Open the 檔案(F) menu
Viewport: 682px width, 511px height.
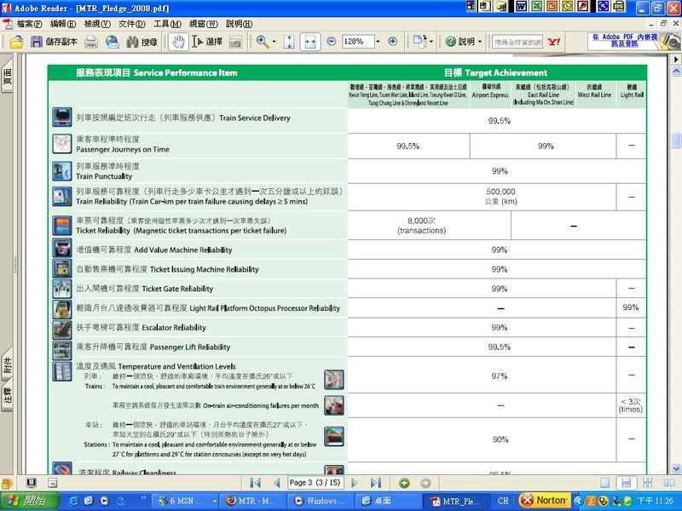point(29,24)
